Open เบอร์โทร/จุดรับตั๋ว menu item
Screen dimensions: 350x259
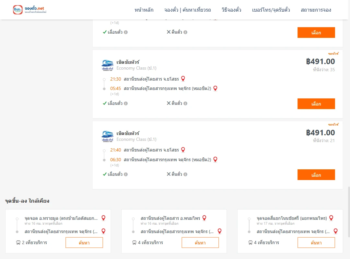point(271,10)
